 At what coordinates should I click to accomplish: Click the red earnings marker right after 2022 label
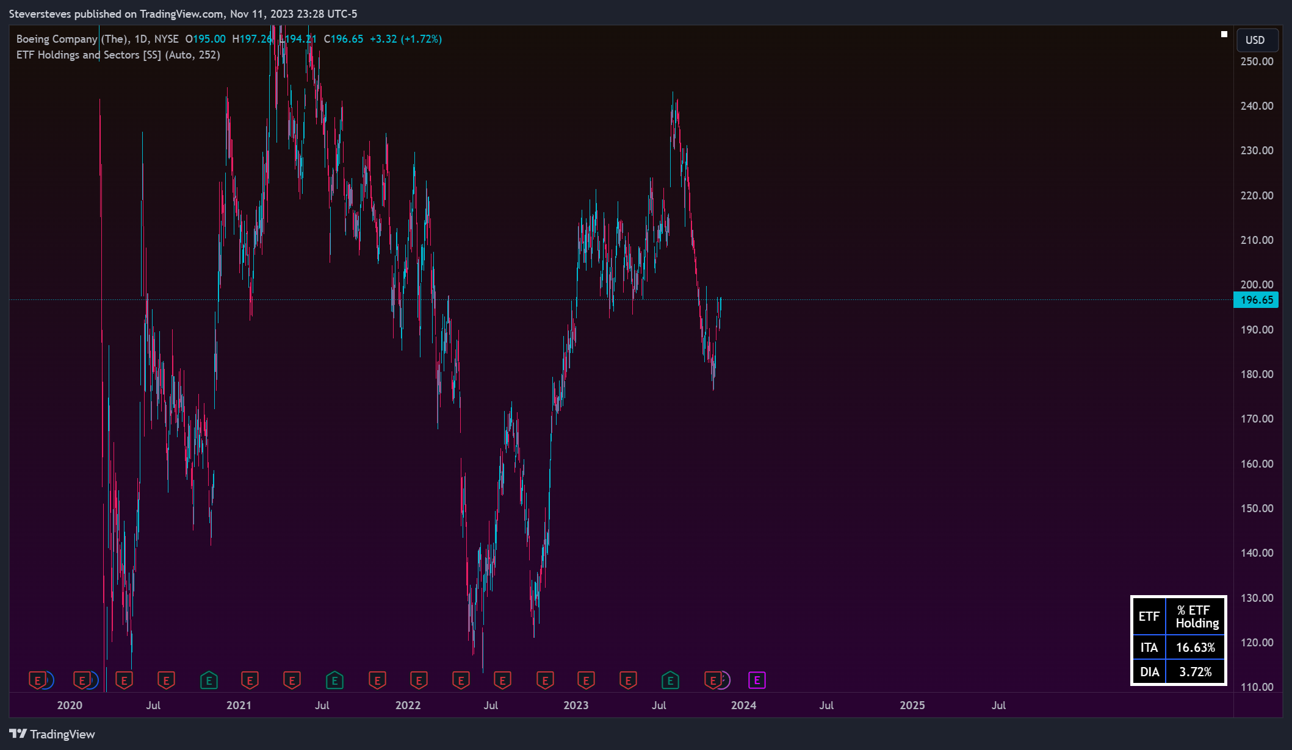point(419,680)
